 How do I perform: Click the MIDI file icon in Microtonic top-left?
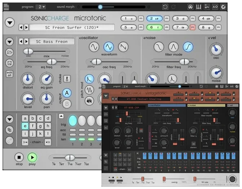click(x=6, y=7)
